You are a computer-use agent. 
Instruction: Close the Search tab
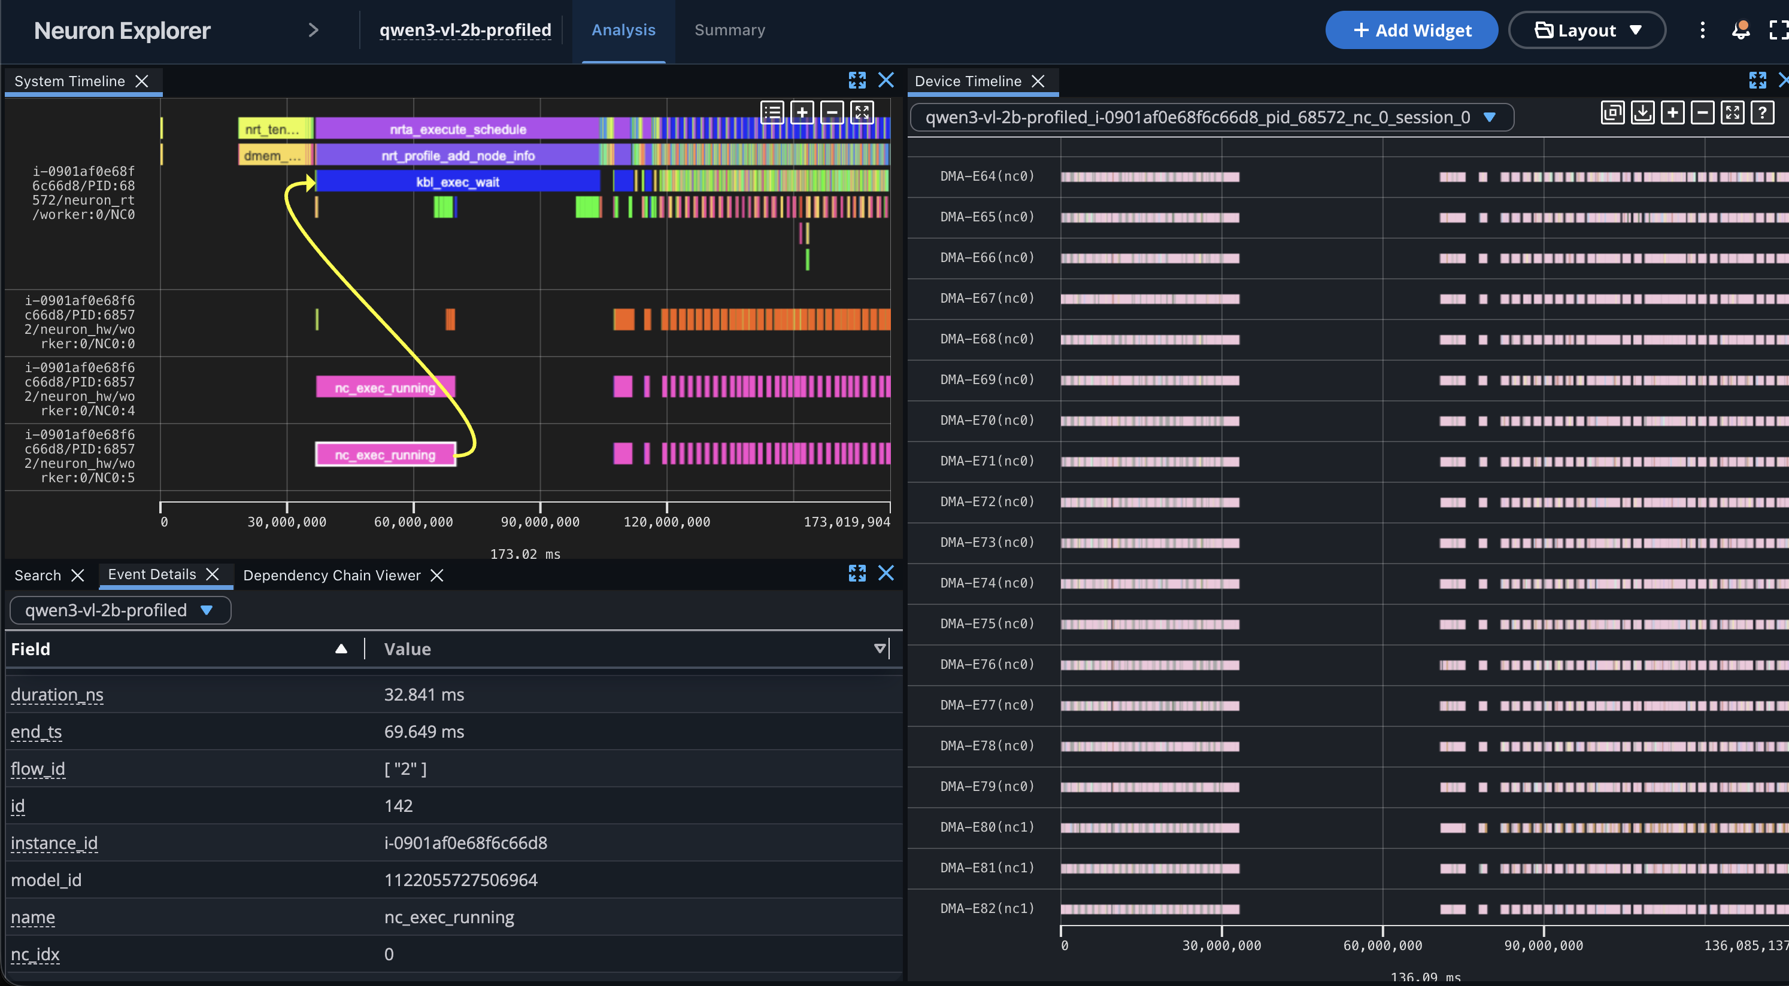(x=78, y=575)
